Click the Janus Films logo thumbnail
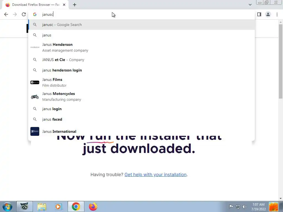Image resolution: width=283 pixels, height=212 pixels. (x=35, y=82)
